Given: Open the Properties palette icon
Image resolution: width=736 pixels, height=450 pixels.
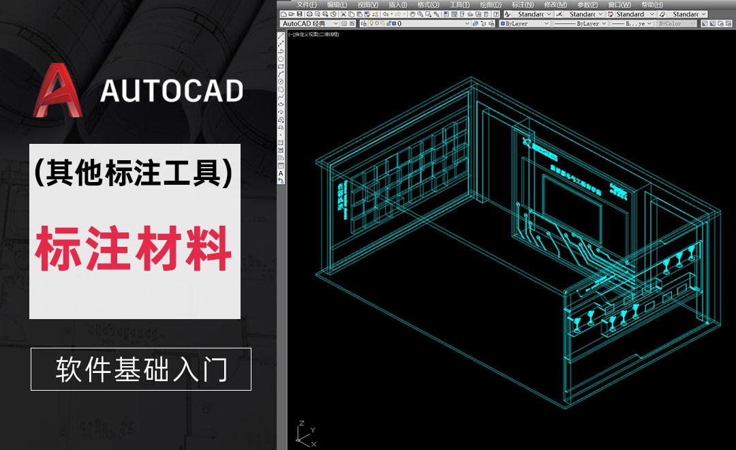Looking at the screenshot, I should pyautogui.click(x=446, y=14).
